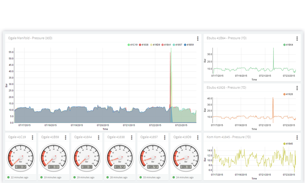This screenshot has width=305, height=183.
Task: Expand the Ogale 419D9 widget menu
Action: [198, 137]
